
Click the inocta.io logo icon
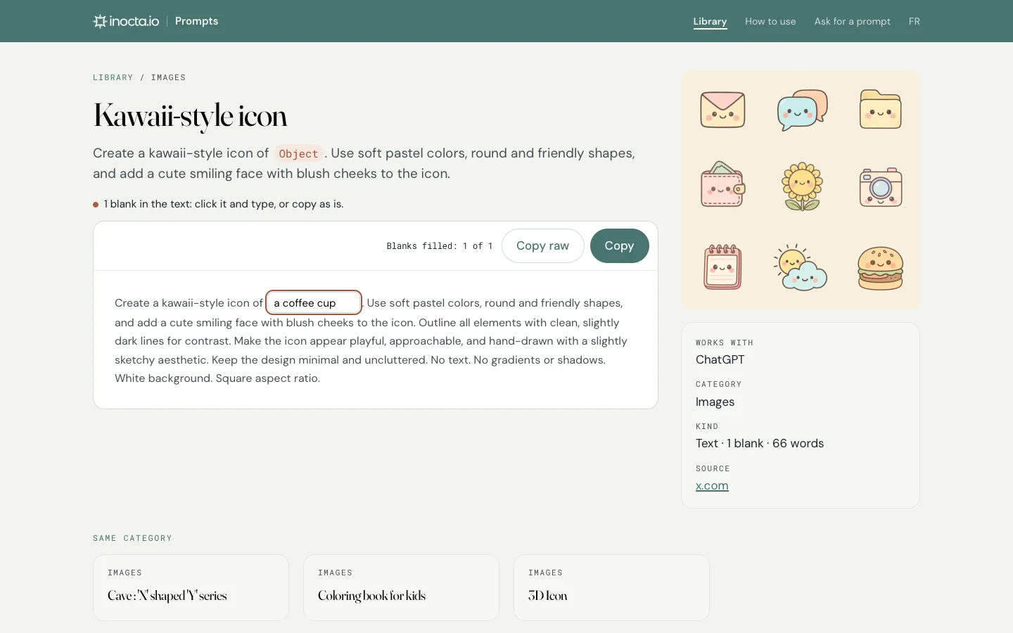[100, 21]
